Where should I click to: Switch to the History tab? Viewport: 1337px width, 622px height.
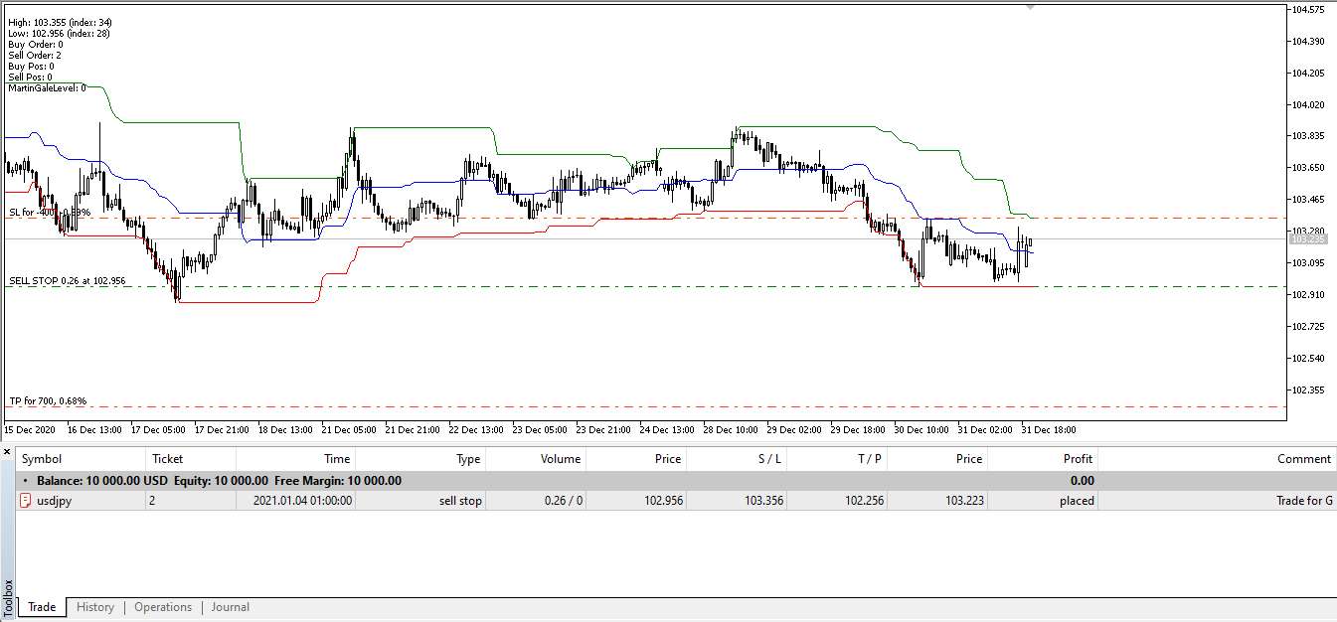pyautogui.click(x=95, y=607)
